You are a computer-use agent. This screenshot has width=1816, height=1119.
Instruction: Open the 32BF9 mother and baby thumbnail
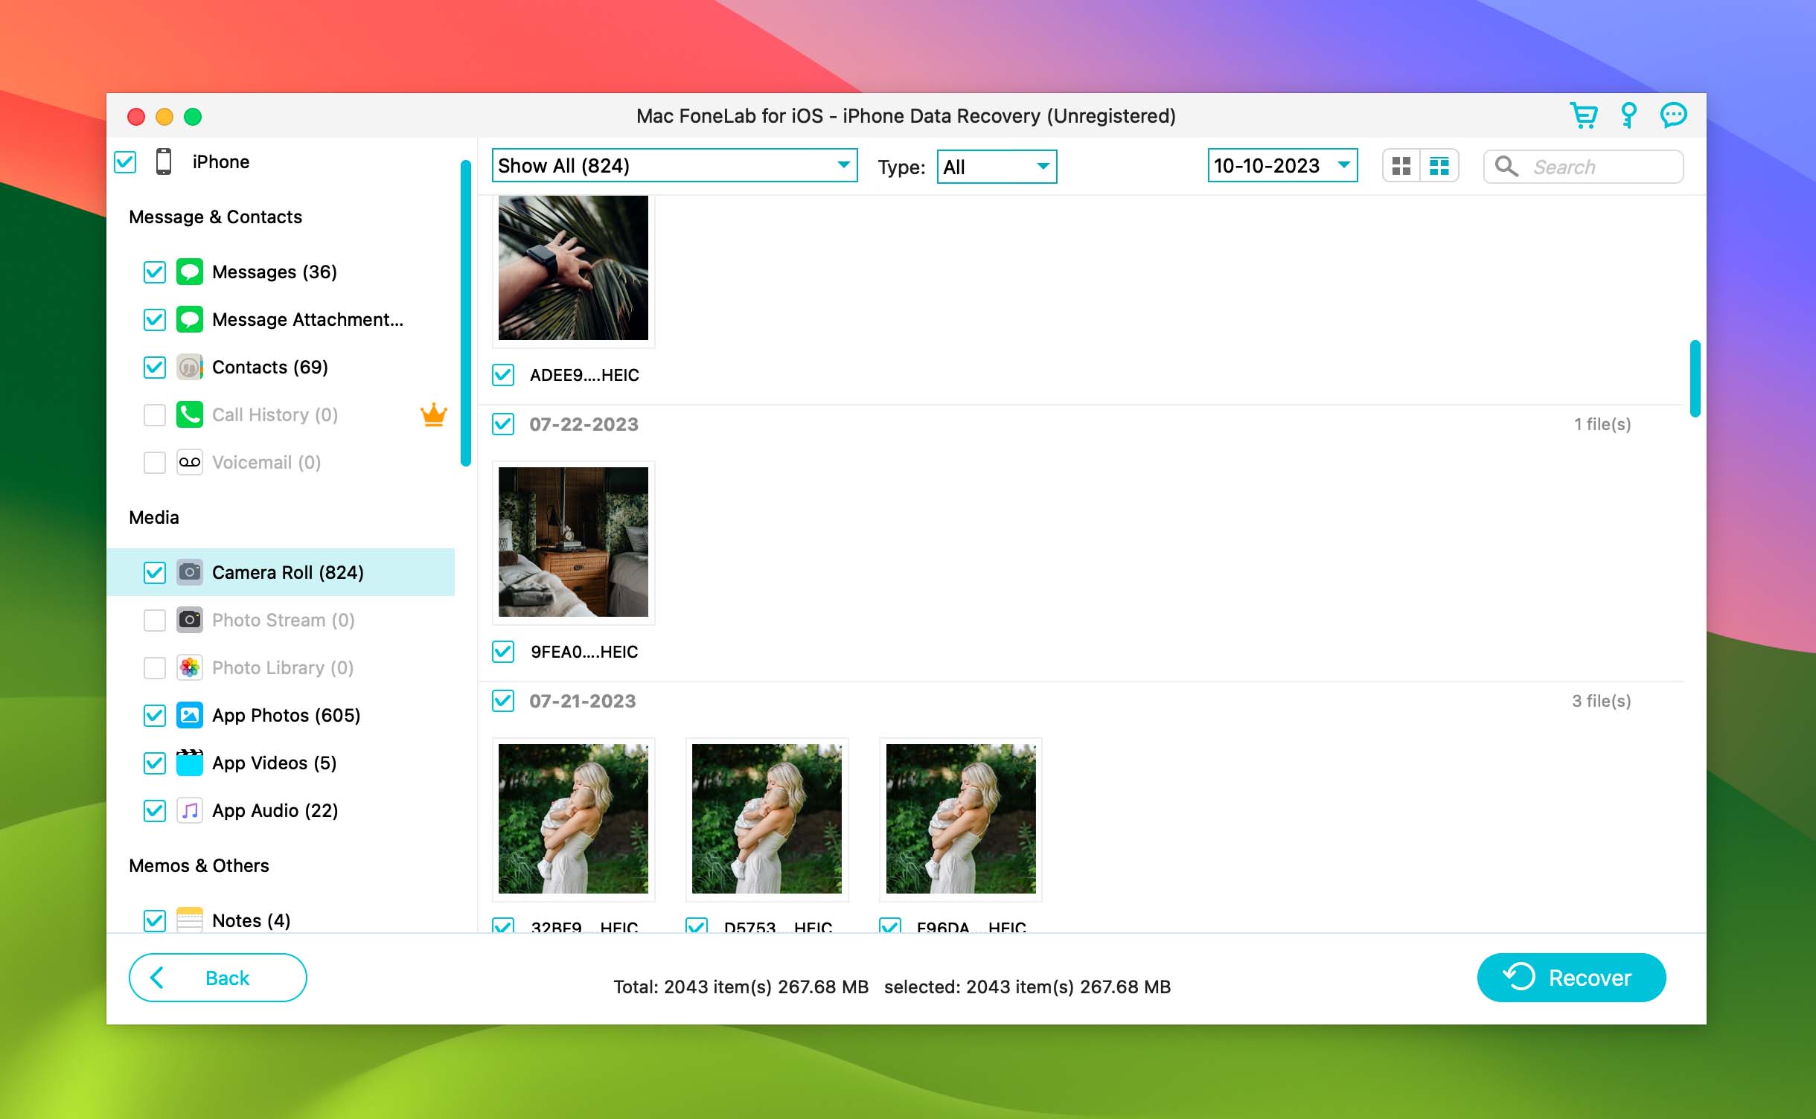tap(573, 818)
